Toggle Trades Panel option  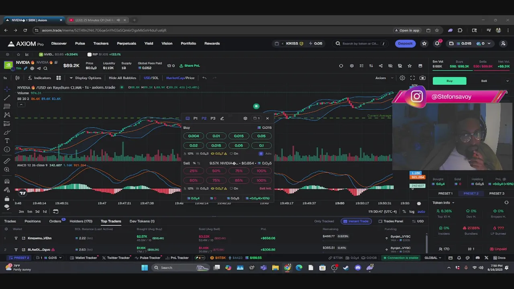pos(391,221)
